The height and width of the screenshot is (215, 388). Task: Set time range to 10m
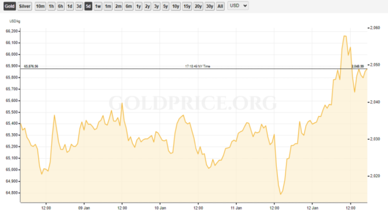pos(40,6)
